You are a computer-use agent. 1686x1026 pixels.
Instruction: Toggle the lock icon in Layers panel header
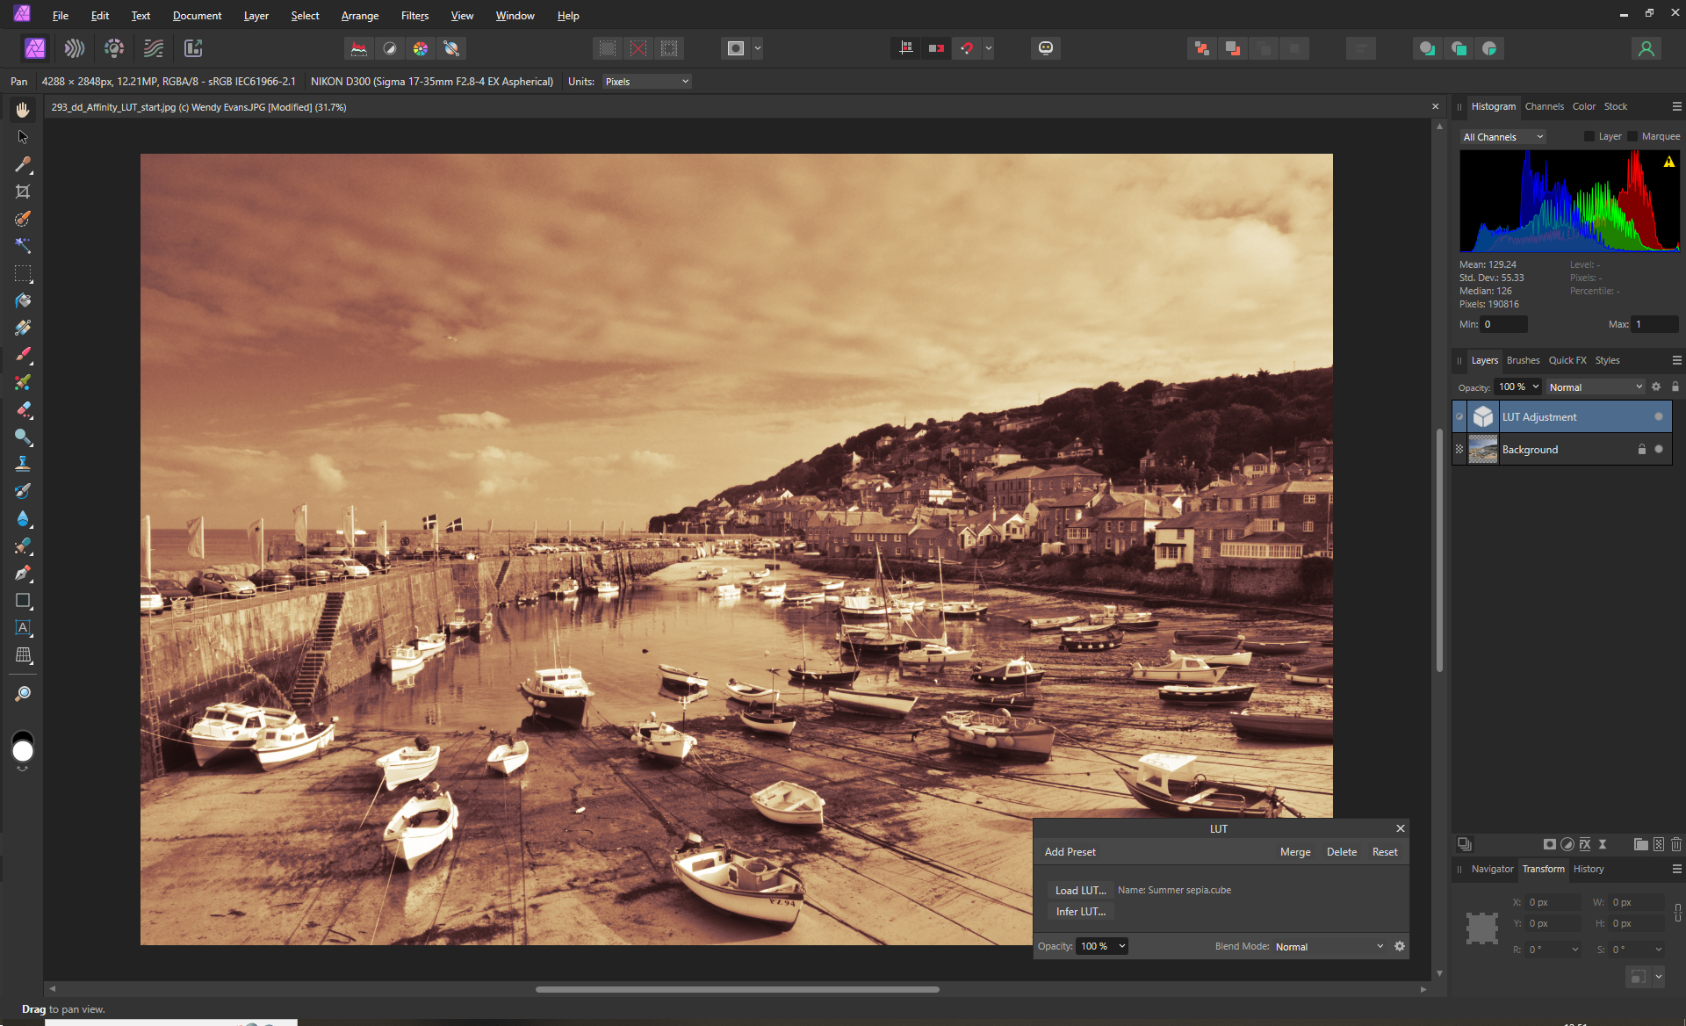tap(1675, 387)
